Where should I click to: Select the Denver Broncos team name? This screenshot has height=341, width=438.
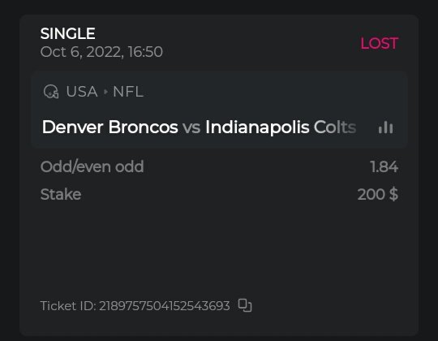click(x=109, y=127)
